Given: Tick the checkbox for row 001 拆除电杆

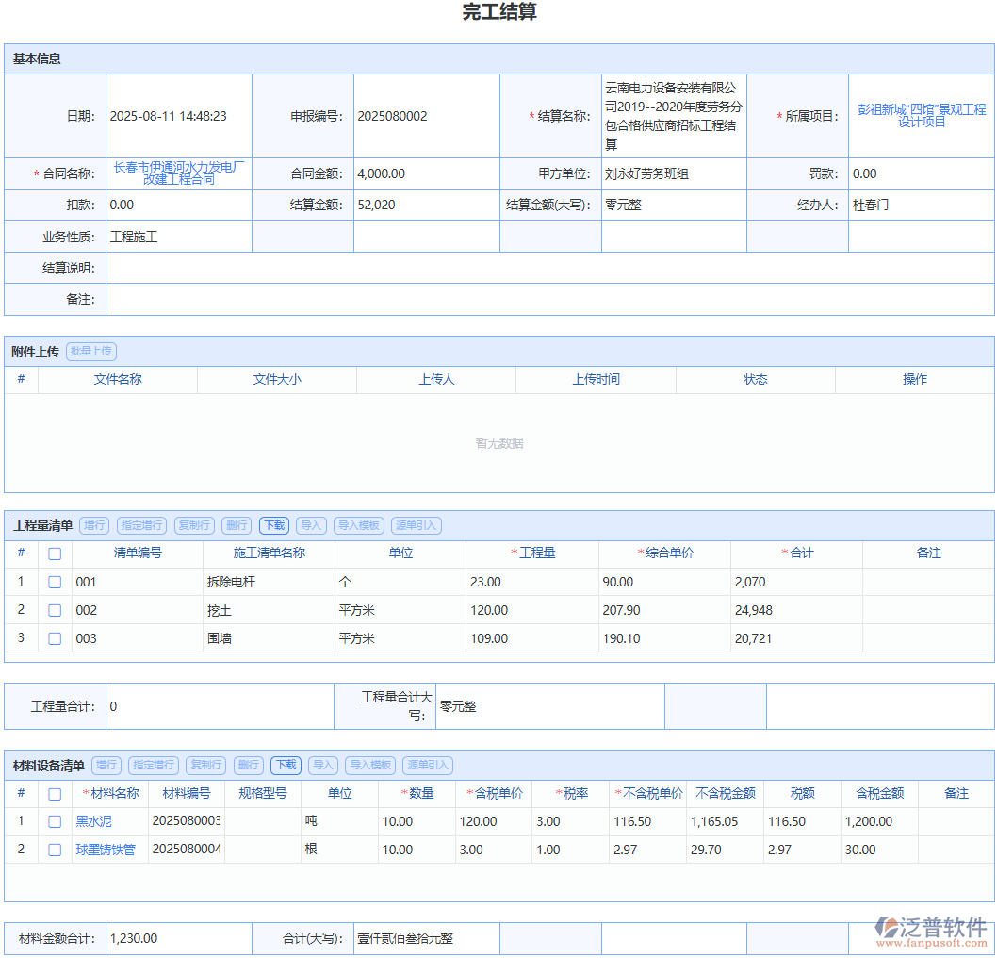Looking at the screenshot, I should point(55,583).
